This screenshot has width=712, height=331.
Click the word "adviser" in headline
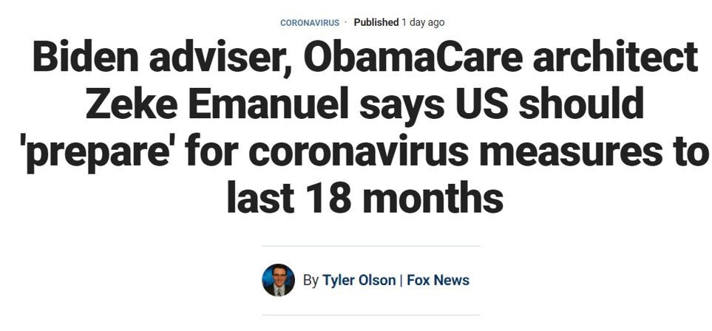[215, 58]
